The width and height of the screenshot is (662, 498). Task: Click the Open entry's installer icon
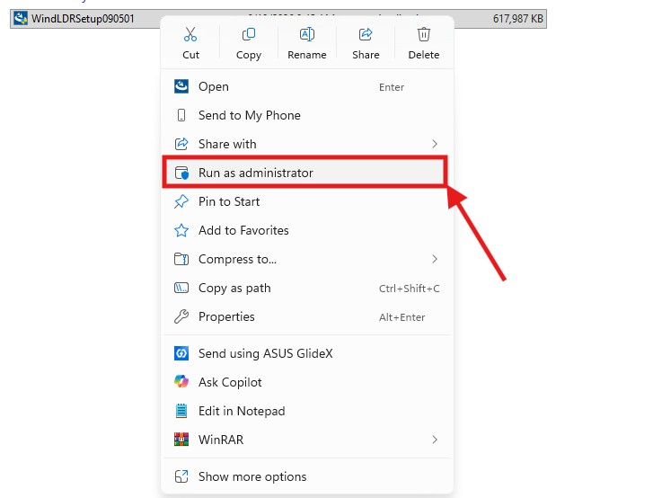[181, 86]
